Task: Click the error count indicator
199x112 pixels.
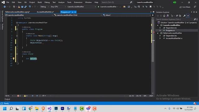Action: click(19, 96)
